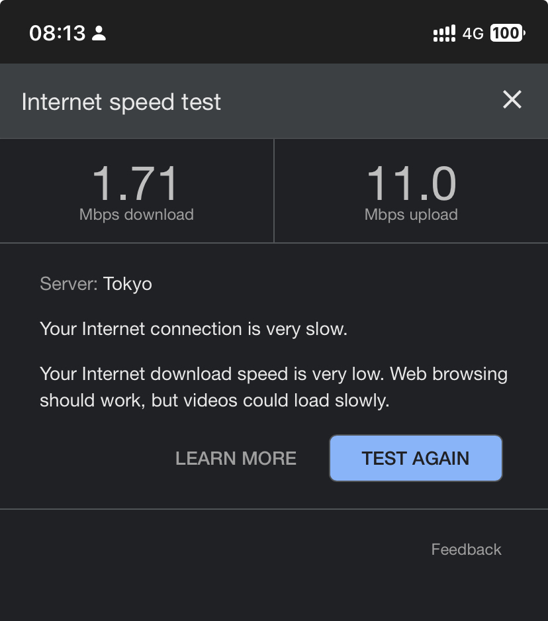The height and width of the screenshot is (621, 548).
Task: Click the divider between download and upload
Action: 274,191
